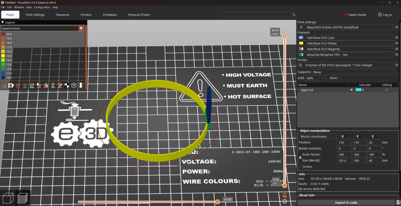401x206 pixels.
Task: Click vertical slider lock icon
Action: tap(285, 195)
